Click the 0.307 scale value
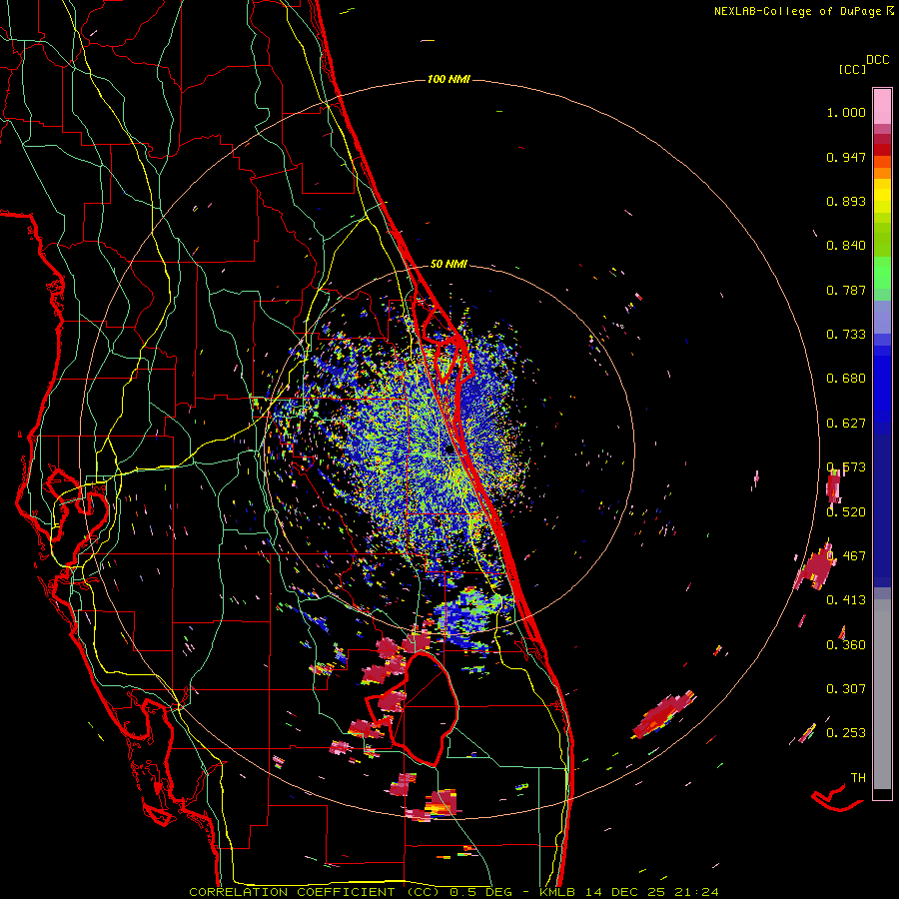 coord(846,689)
